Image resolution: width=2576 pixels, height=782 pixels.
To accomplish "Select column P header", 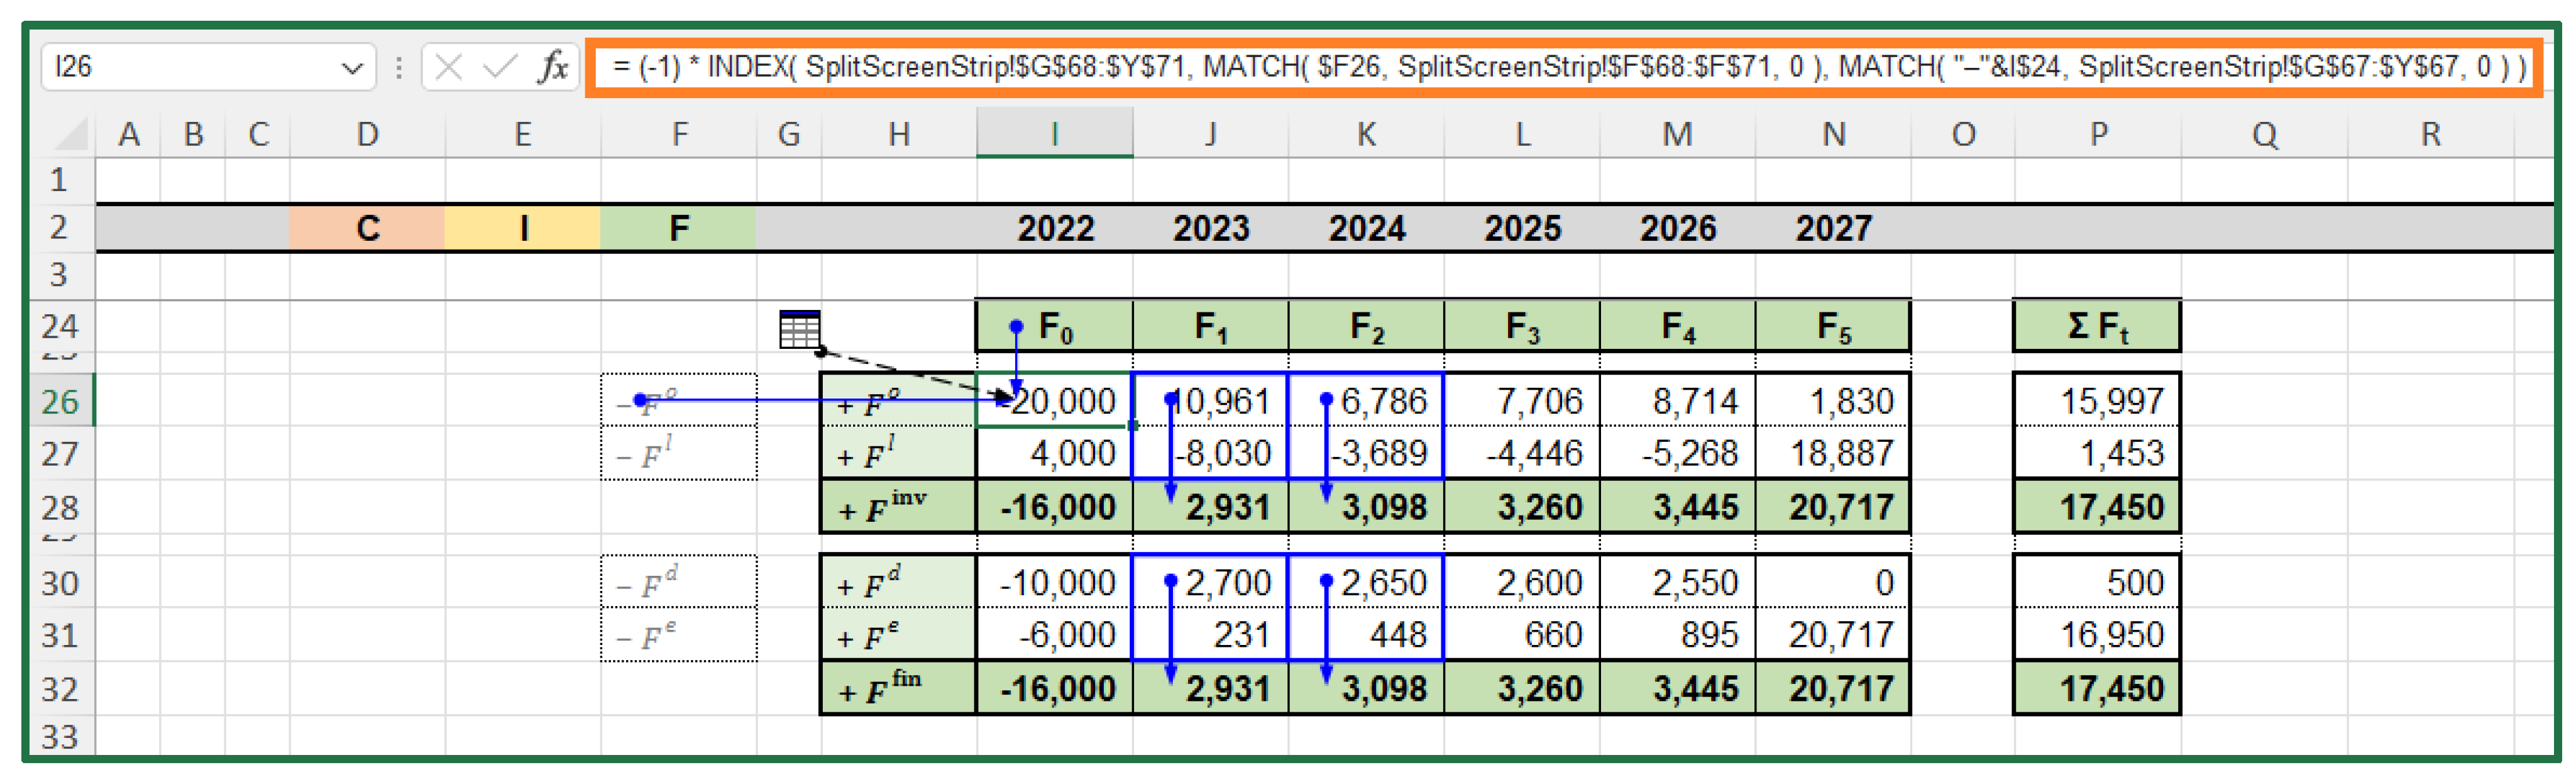I will 2097,134.
